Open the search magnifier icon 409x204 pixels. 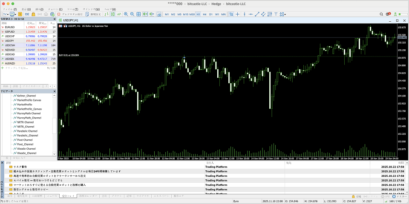pyautogui.click(x=381, y=14)
